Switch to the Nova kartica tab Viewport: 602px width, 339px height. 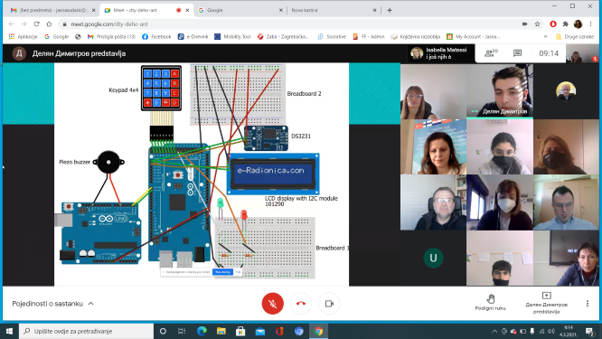[334, 10]
